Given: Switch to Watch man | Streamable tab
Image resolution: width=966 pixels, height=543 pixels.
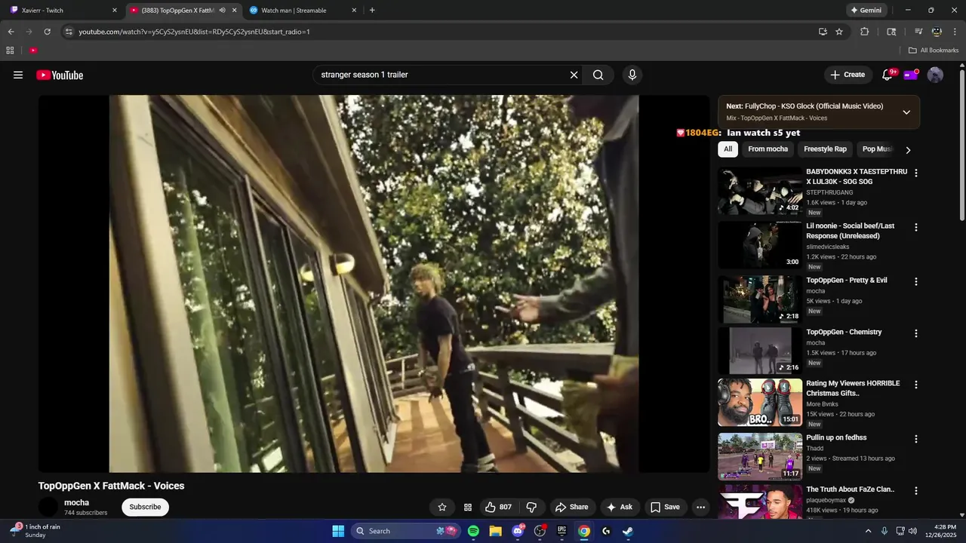Looking at the screenshot, I should pyautogui.click(x=302, y=11).
